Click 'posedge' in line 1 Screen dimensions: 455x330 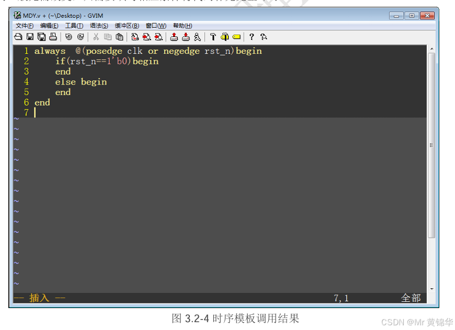pyautogui.click(x=104, y=51)
